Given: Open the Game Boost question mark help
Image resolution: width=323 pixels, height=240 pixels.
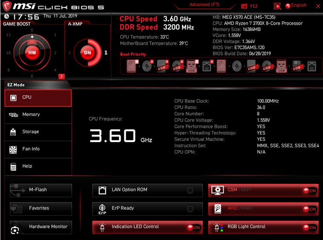Looking at the screenshot, I should [61, 77].
